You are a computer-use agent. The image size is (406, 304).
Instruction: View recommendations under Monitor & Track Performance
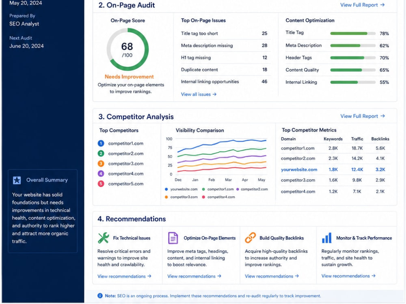[348, 276]
